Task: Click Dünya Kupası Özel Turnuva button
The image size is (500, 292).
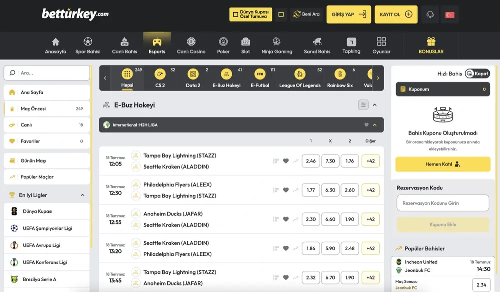Action: click(251, 14)
